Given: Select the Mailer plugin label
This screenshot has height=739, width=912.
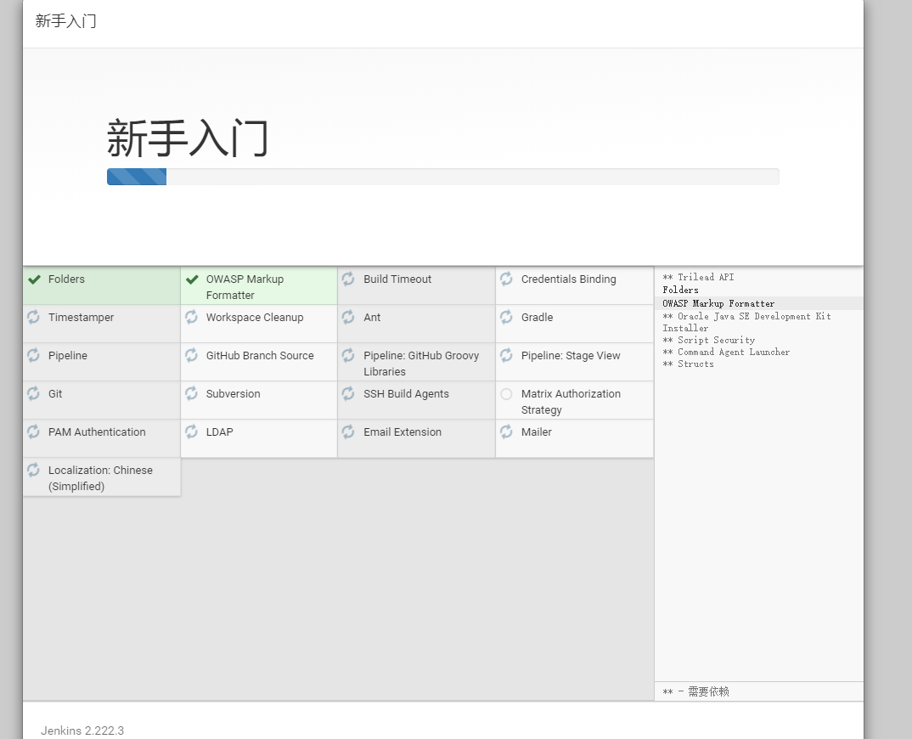Looking at the screenshot, I should tap(537, 432).
